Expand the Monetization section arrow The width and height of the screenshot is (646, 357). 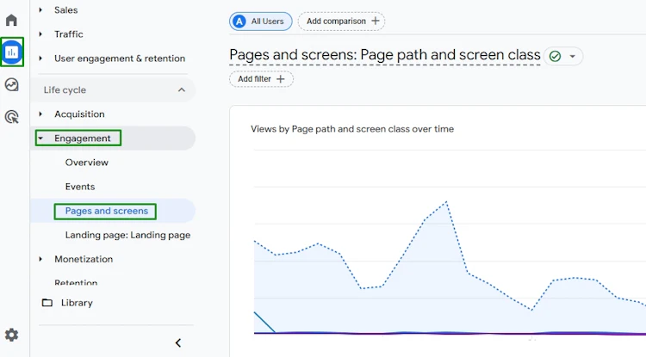pyautogui.click(x=40, y=259)
